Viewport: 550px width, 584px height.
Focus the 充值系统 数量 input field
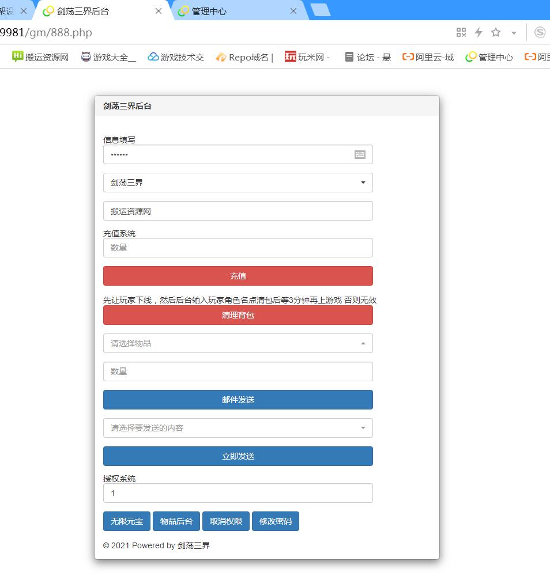(x=238, y=248)
